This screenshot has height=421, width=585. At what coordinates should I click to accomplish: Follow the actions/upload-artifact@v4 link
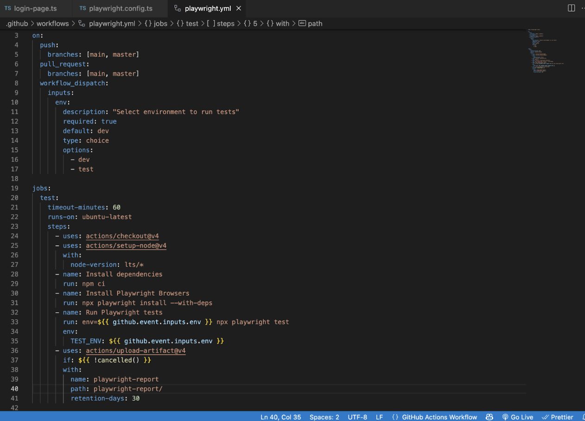coord(135,351)
